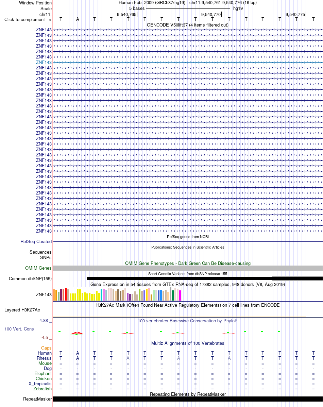Click the 'Chicken' species row label
323x407 pixels.
click(44, 379)
